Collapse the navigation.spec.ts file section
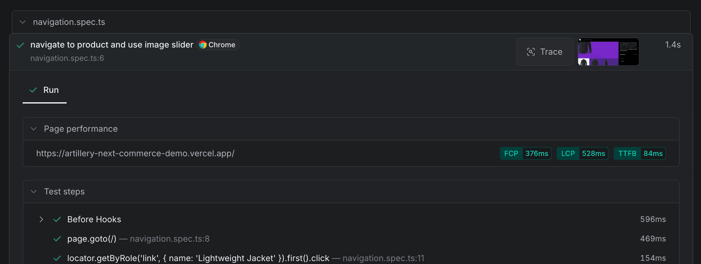 coord(23,22)
